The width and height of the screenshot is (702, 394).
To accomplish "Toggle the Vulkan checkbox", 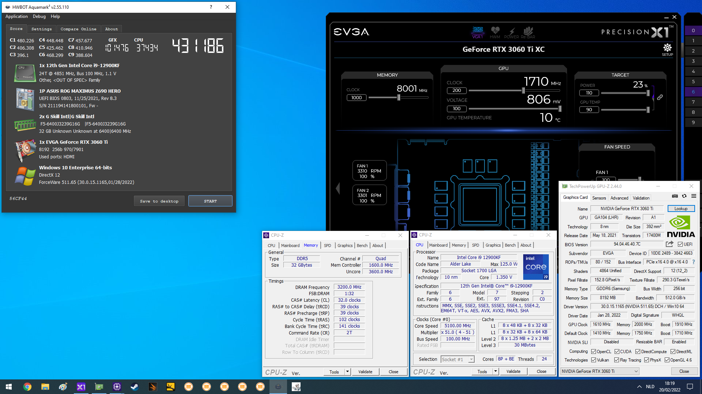I will point(594,360).
